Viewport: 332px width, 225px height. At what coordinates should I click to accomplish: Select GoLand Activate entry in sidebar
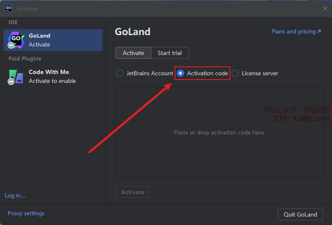[x=53, y=40]
